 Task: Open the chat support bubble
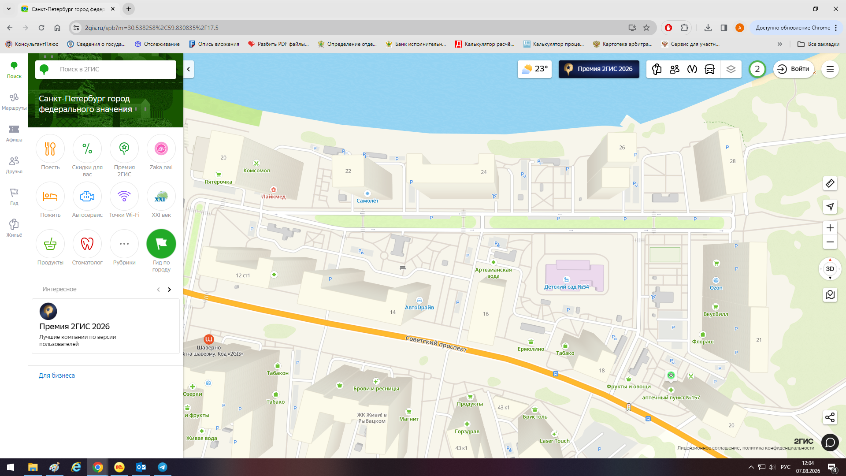click(830, 442)
